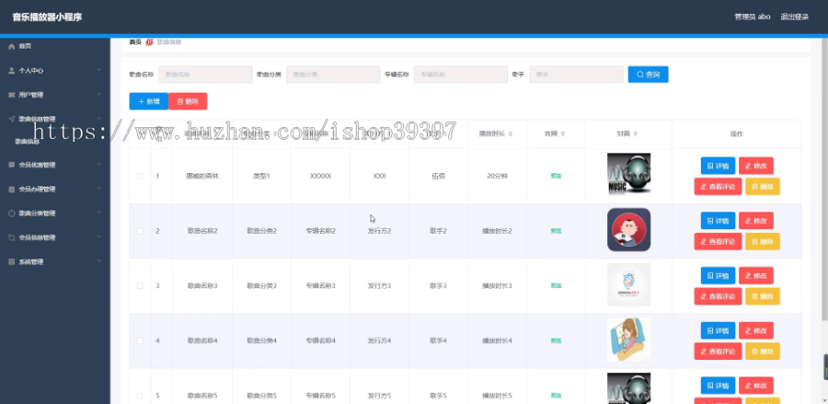Click the red 删除 button above the table
The height and width of the screenshot is (404, 828).
(188, 101)
